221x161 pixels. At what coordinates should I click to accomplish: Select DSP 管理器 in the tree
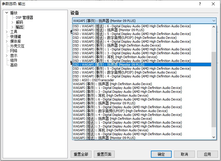pos(24,17)
